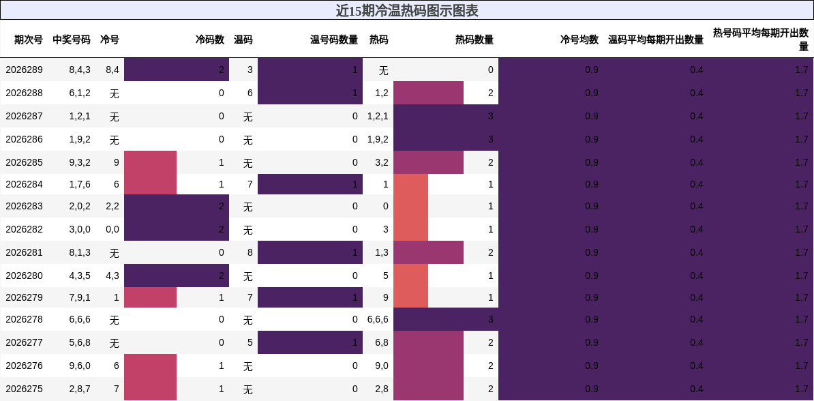
Task: Click winning numbers 2,8,7 cell
Action: tap(80, 389)
